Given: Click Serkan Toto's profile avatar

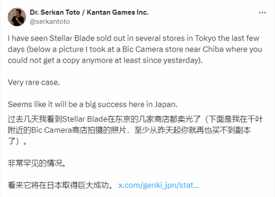Looking at the screenshot, I should coord(17,17).
